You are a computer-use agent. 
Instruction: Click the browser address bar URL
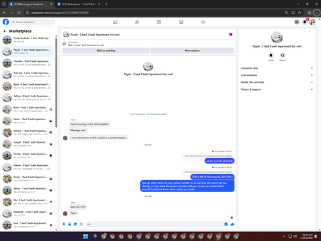click(x=60, y=13)
